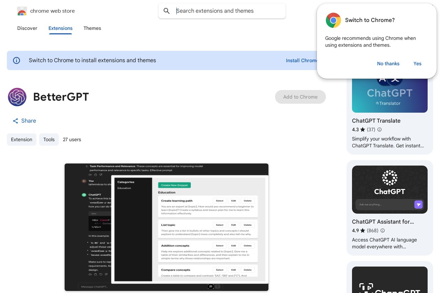Viewport: 440px width, 293px height.
Task: Click the Add to Chrome button
Action: tap(300, 97)
